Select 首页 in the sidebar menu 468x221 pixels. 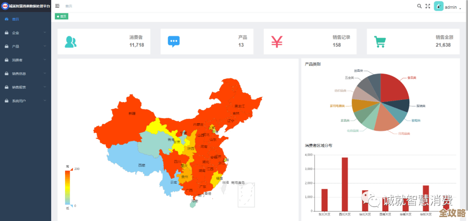[x=26, y=19]
